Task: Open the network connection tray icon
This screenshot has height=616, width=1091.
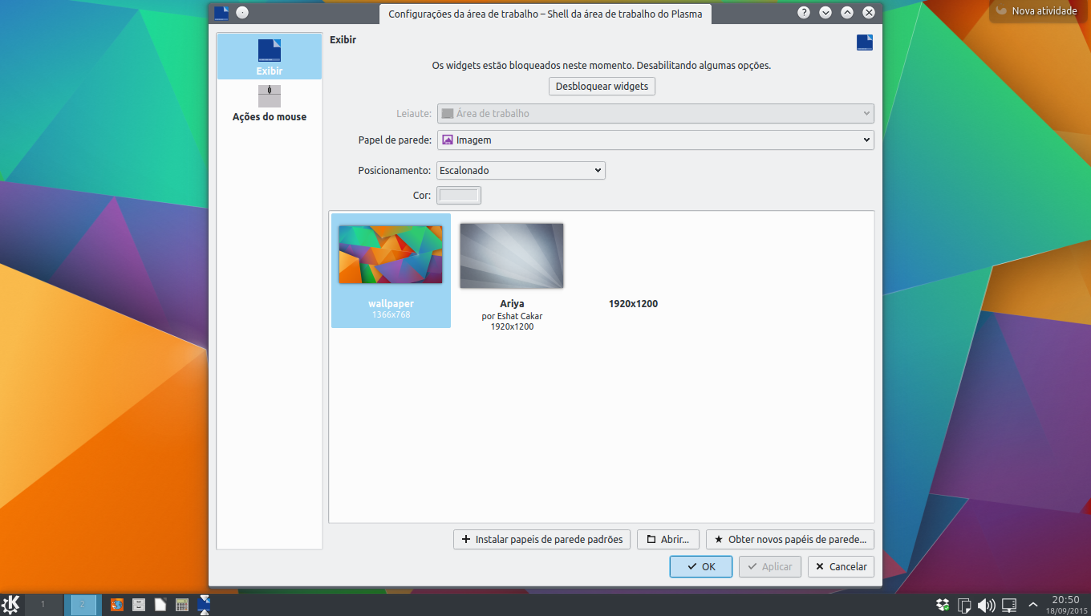Action: pos(1009,604)
